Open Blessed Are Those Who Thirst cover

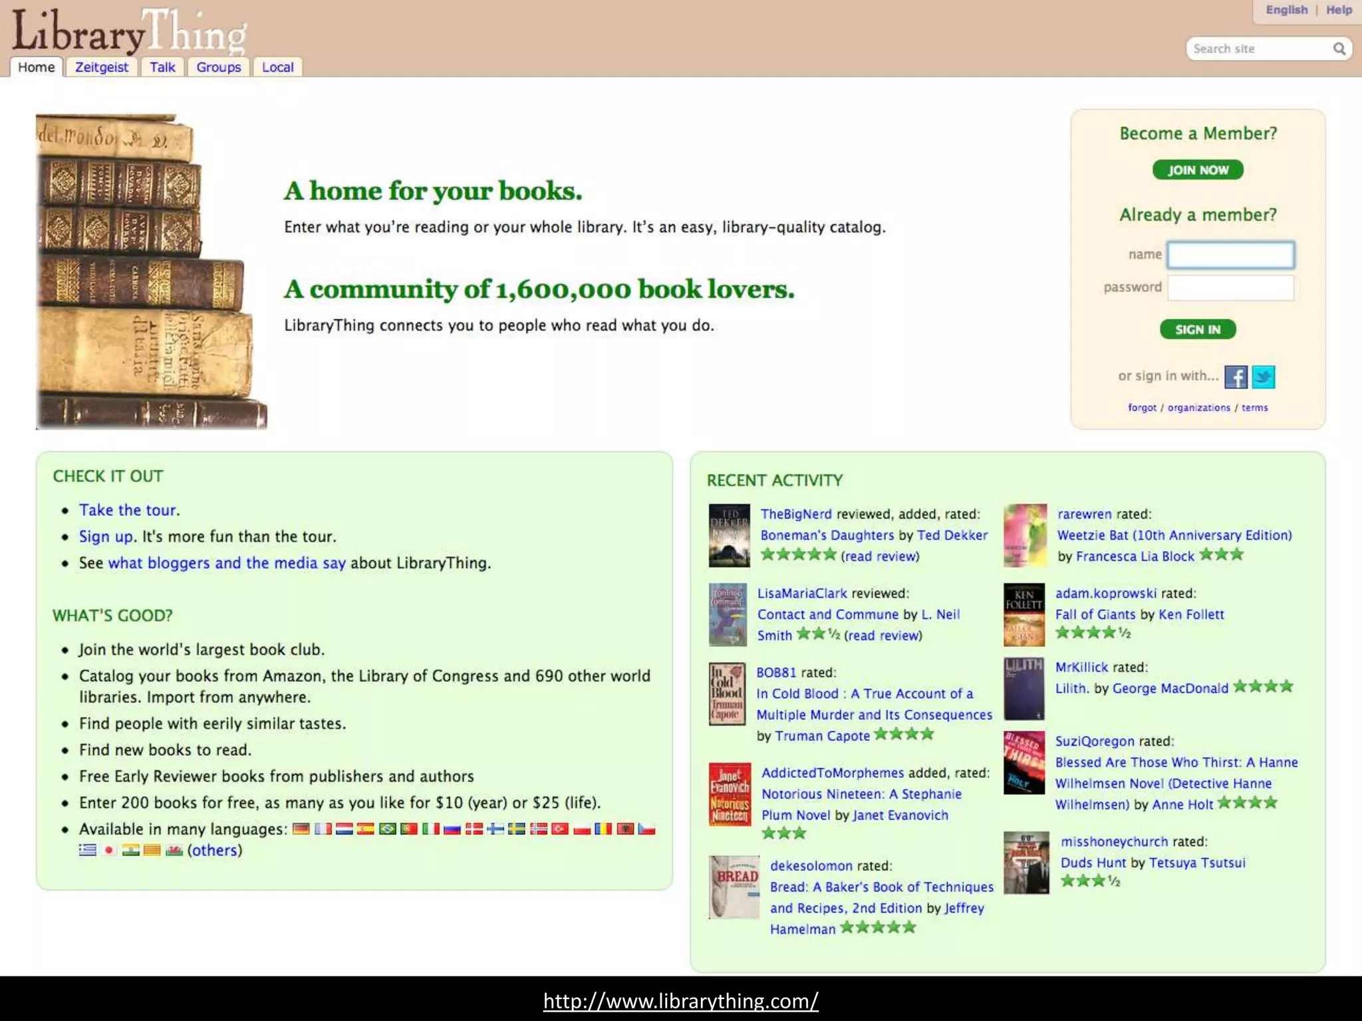coord(1024,762)
